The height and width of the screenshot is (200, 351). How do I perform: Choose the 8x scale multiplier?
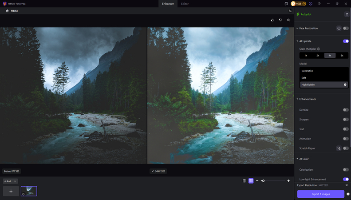[x=342, y=56]
